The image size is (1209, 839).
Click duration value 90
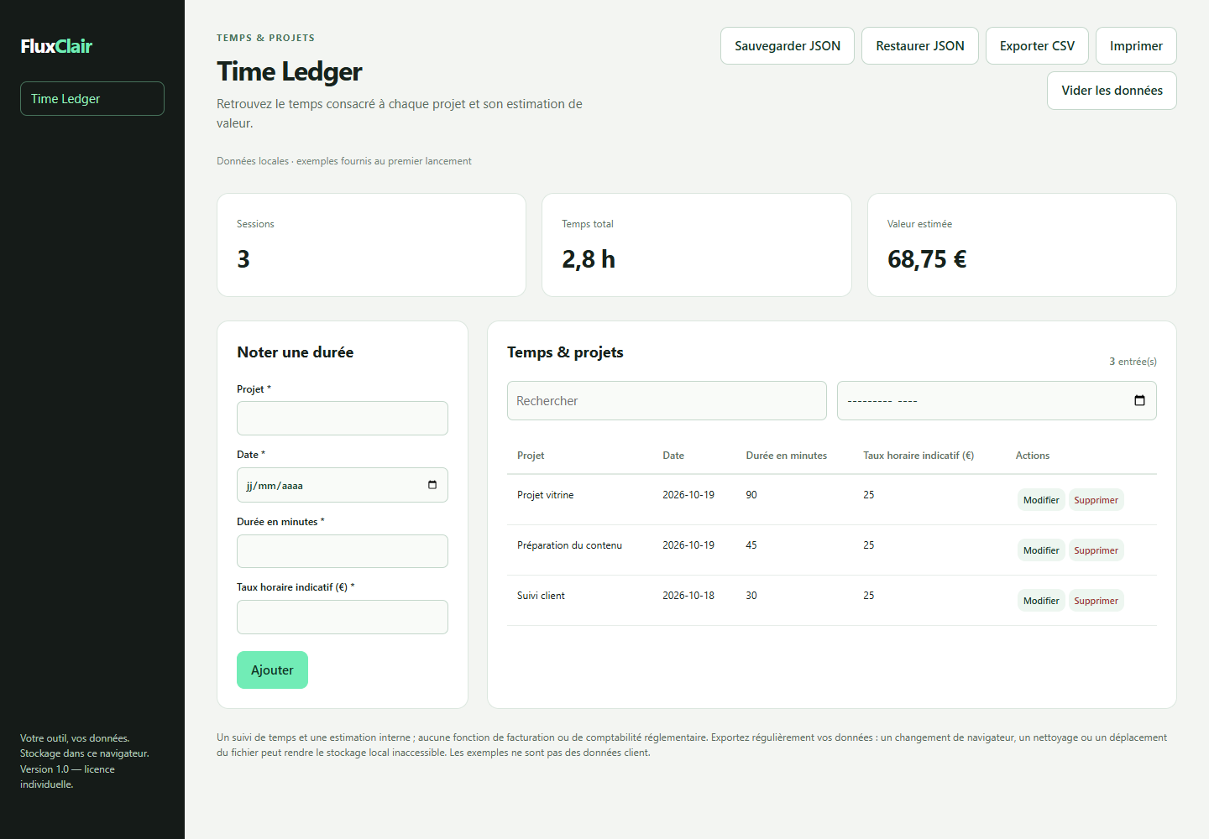click(x=751, y=495)
